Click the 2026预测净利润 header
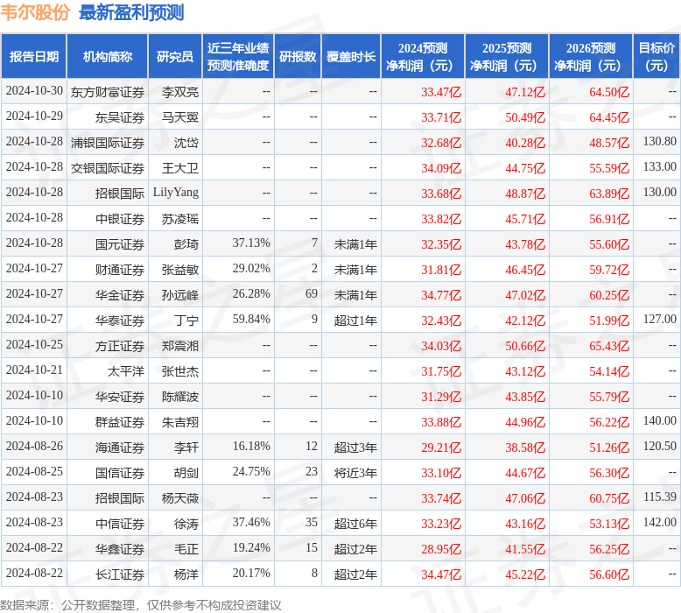Viewport: 681px width, 613px height. pos(591,56)
